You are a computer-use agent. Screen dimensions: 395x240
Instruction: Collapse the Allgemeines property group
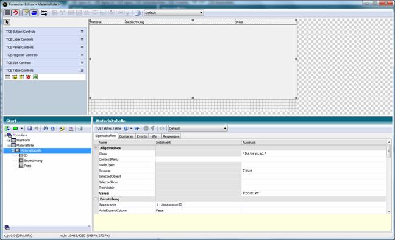coord(96,148)
